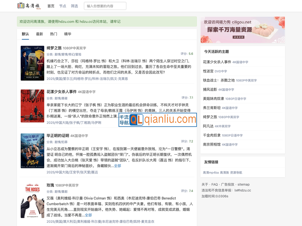Focus the search input box
Image resolution: width=302 pixels, height=226 pixels.
105,6
